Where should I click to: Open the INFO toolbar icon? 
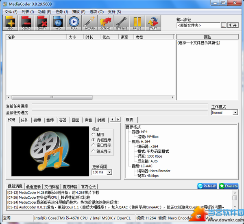[x=58, y=23]
